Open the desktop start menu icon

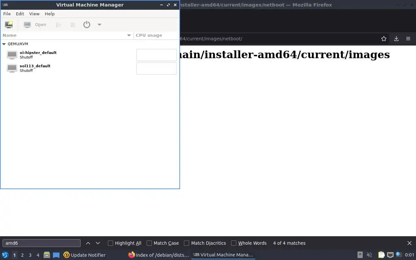(x=5, y=255)
